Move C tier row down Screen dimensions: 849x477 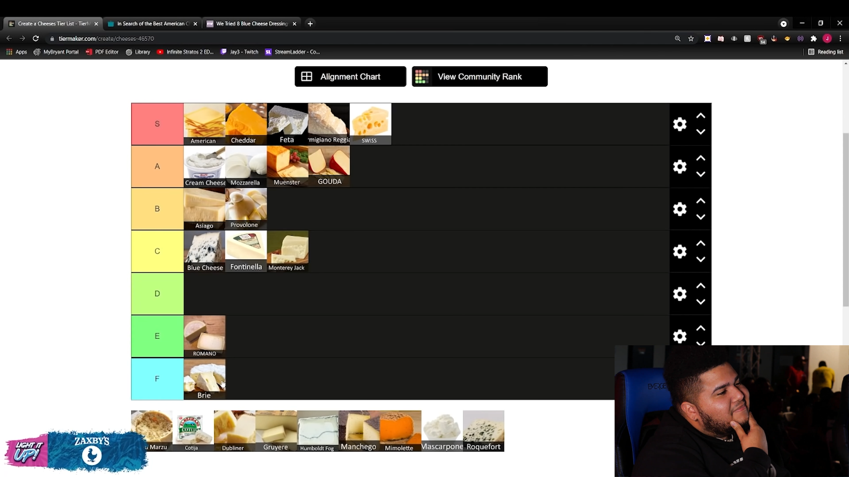(701, 259)
